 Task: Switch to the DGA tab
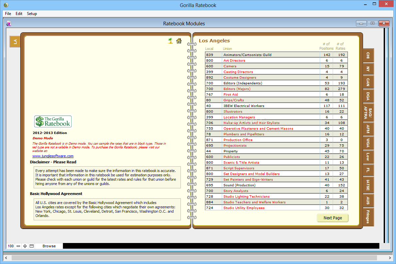click(x=368, y=96)
